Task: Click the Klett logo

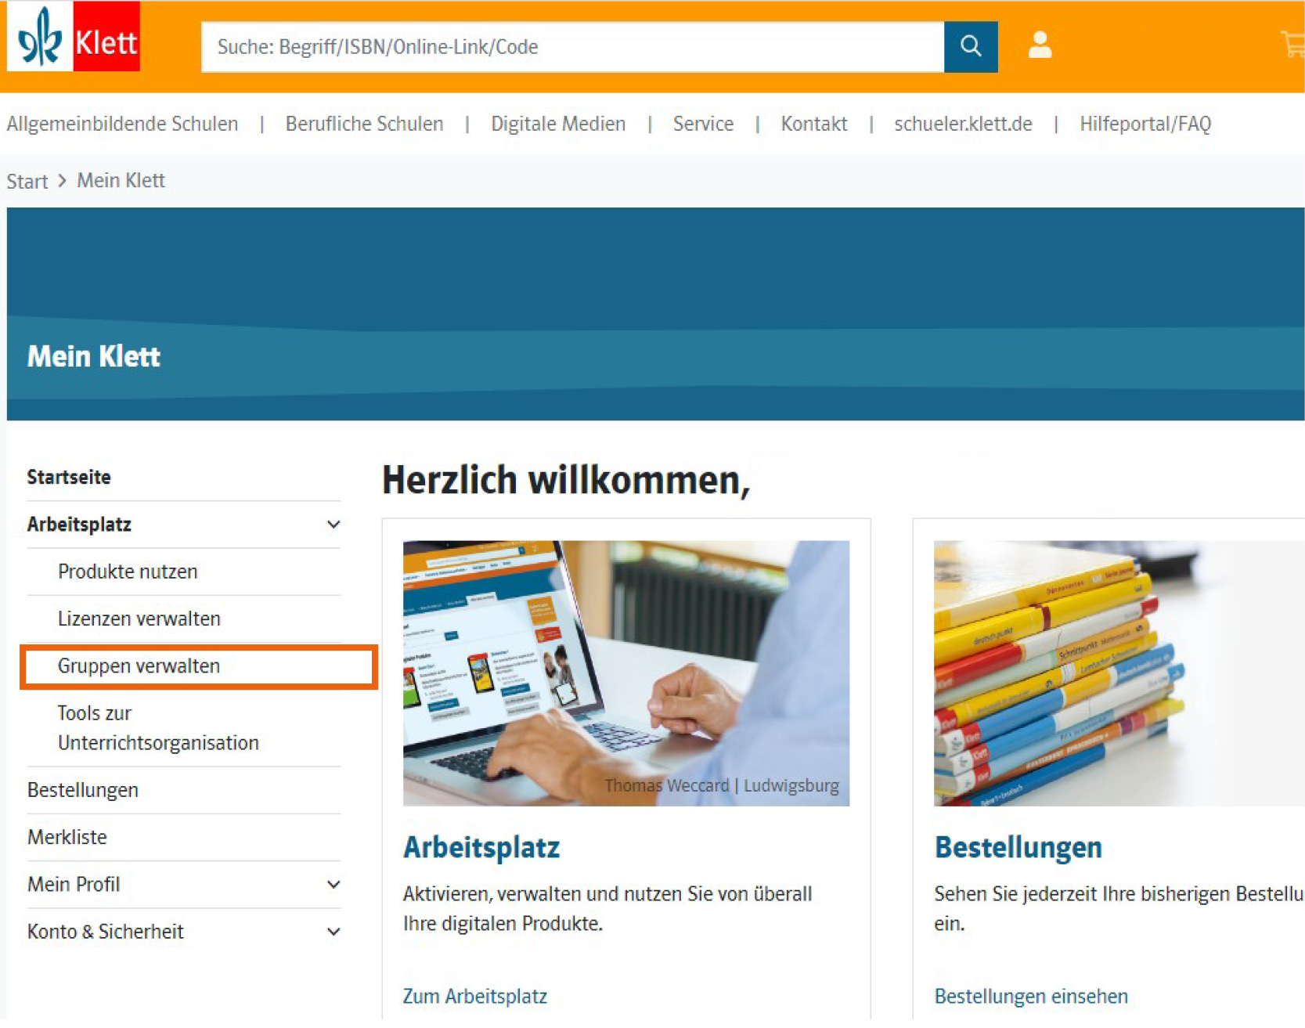Action: (x=74, y=36)
